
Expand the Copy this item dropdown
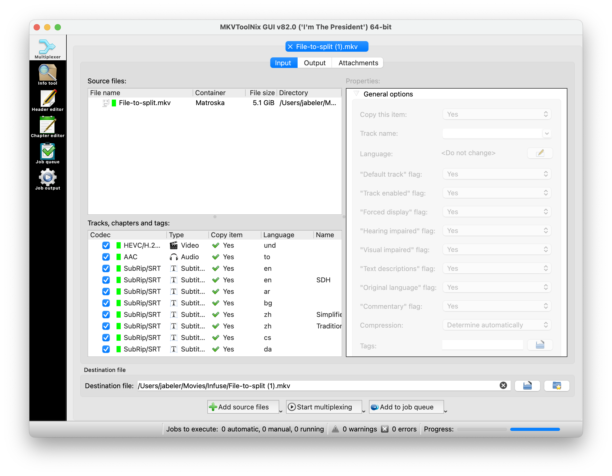(x=495, y=114)
